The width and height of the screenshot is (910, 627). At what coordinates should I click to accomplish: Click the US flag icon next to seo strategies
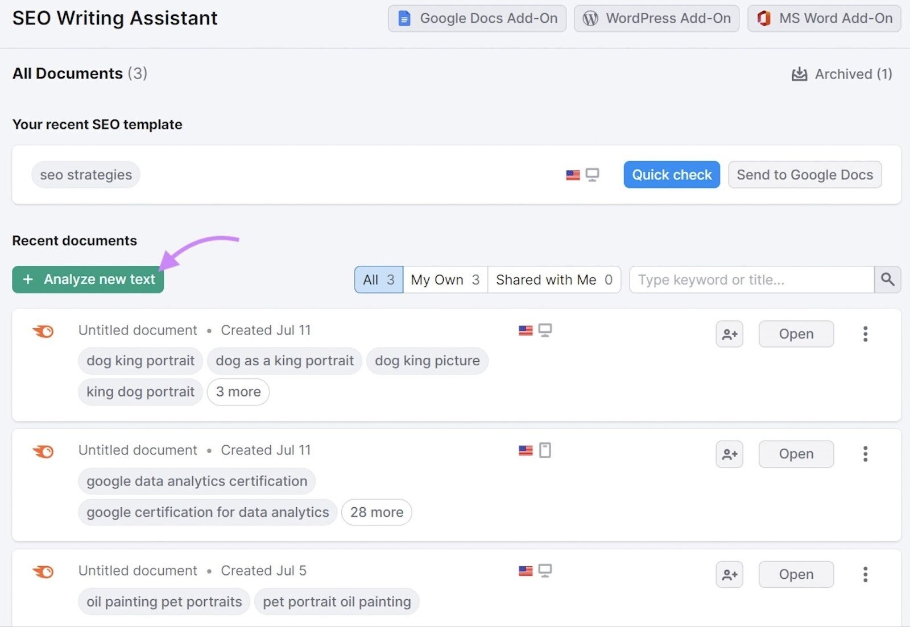[572, 174]
